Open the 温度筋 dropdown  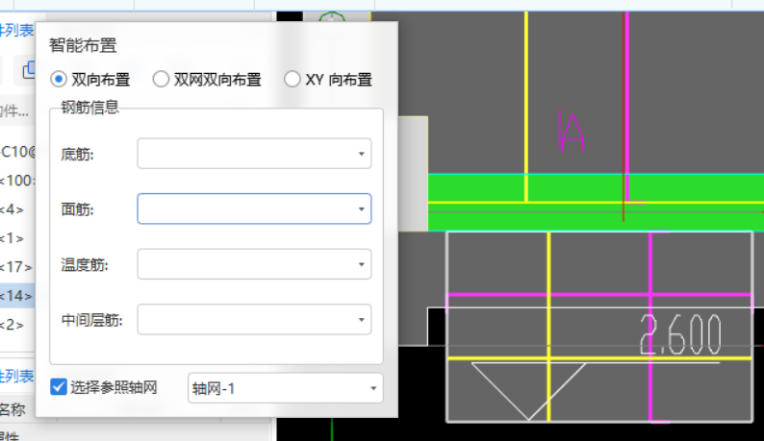click(361, 263)
